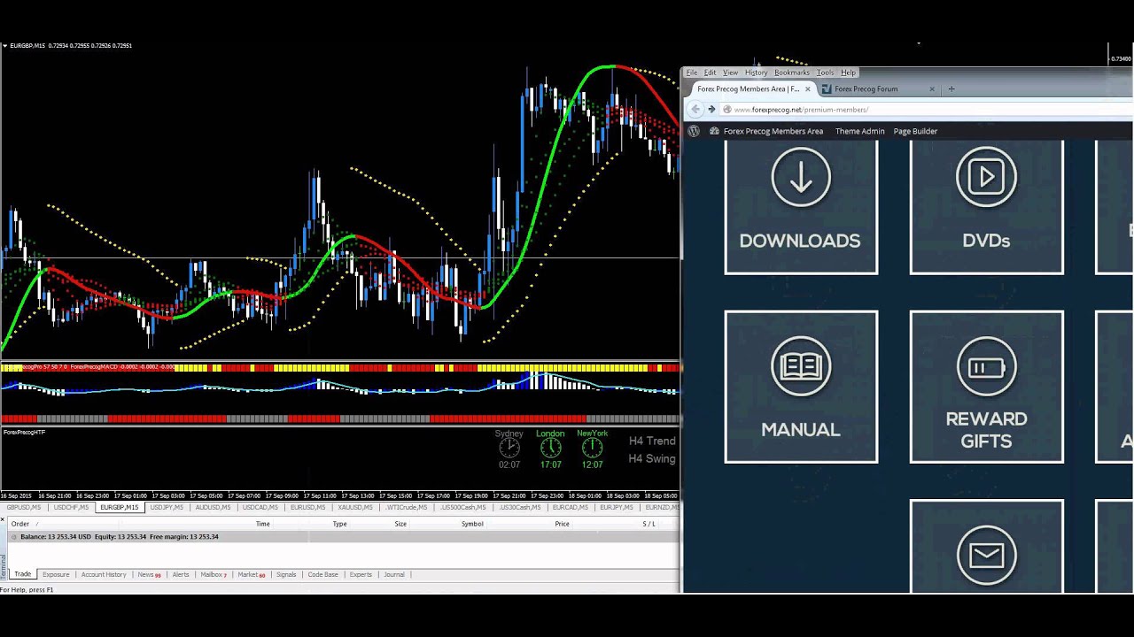Close the Forex Precog Forum tab
The width and height of the screenshot is (1134, 637).
click(931, 89)
